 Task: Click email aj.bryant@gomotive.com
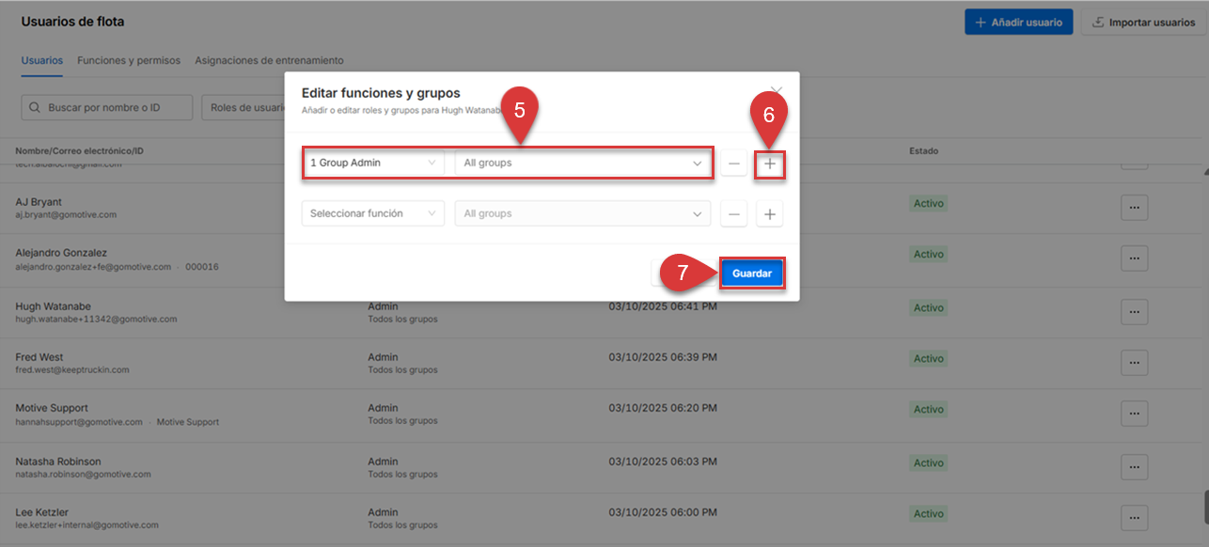click(66, 215)
